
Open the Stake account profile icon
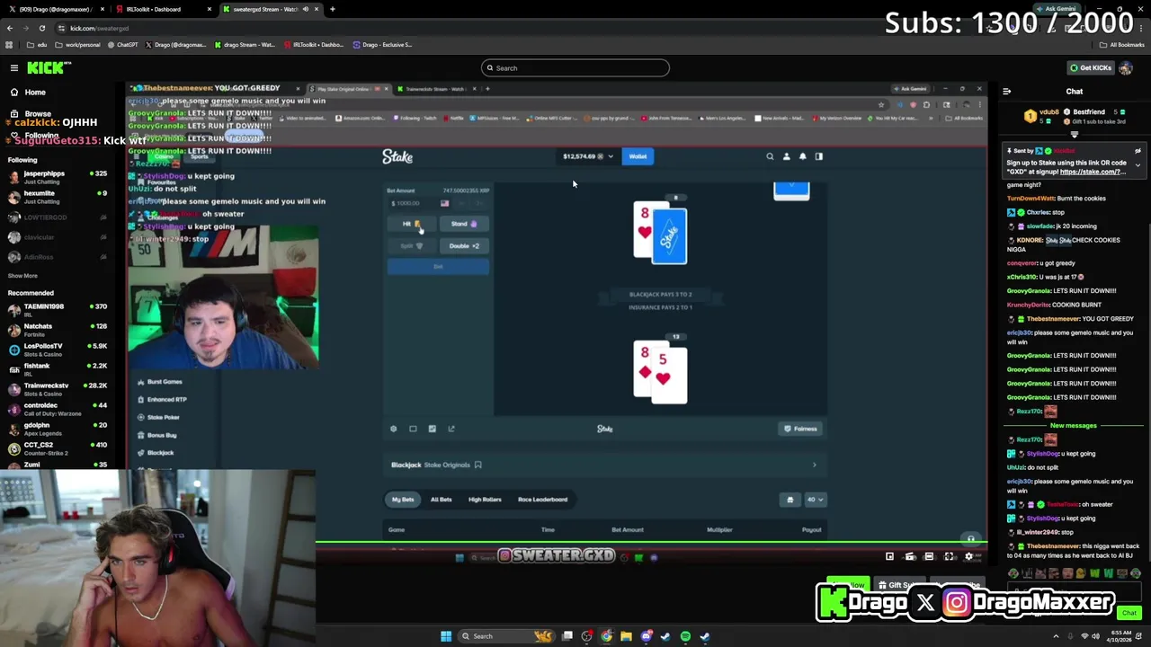pyautogui.click(x=786, y=156)
